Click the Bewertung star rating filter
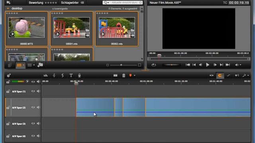 [51, 3]
